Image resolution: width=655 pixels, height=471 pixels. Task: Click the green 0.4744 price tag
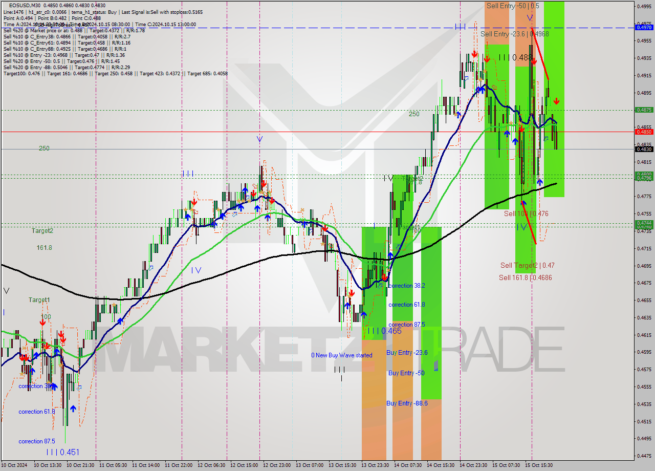pos(643,223)
